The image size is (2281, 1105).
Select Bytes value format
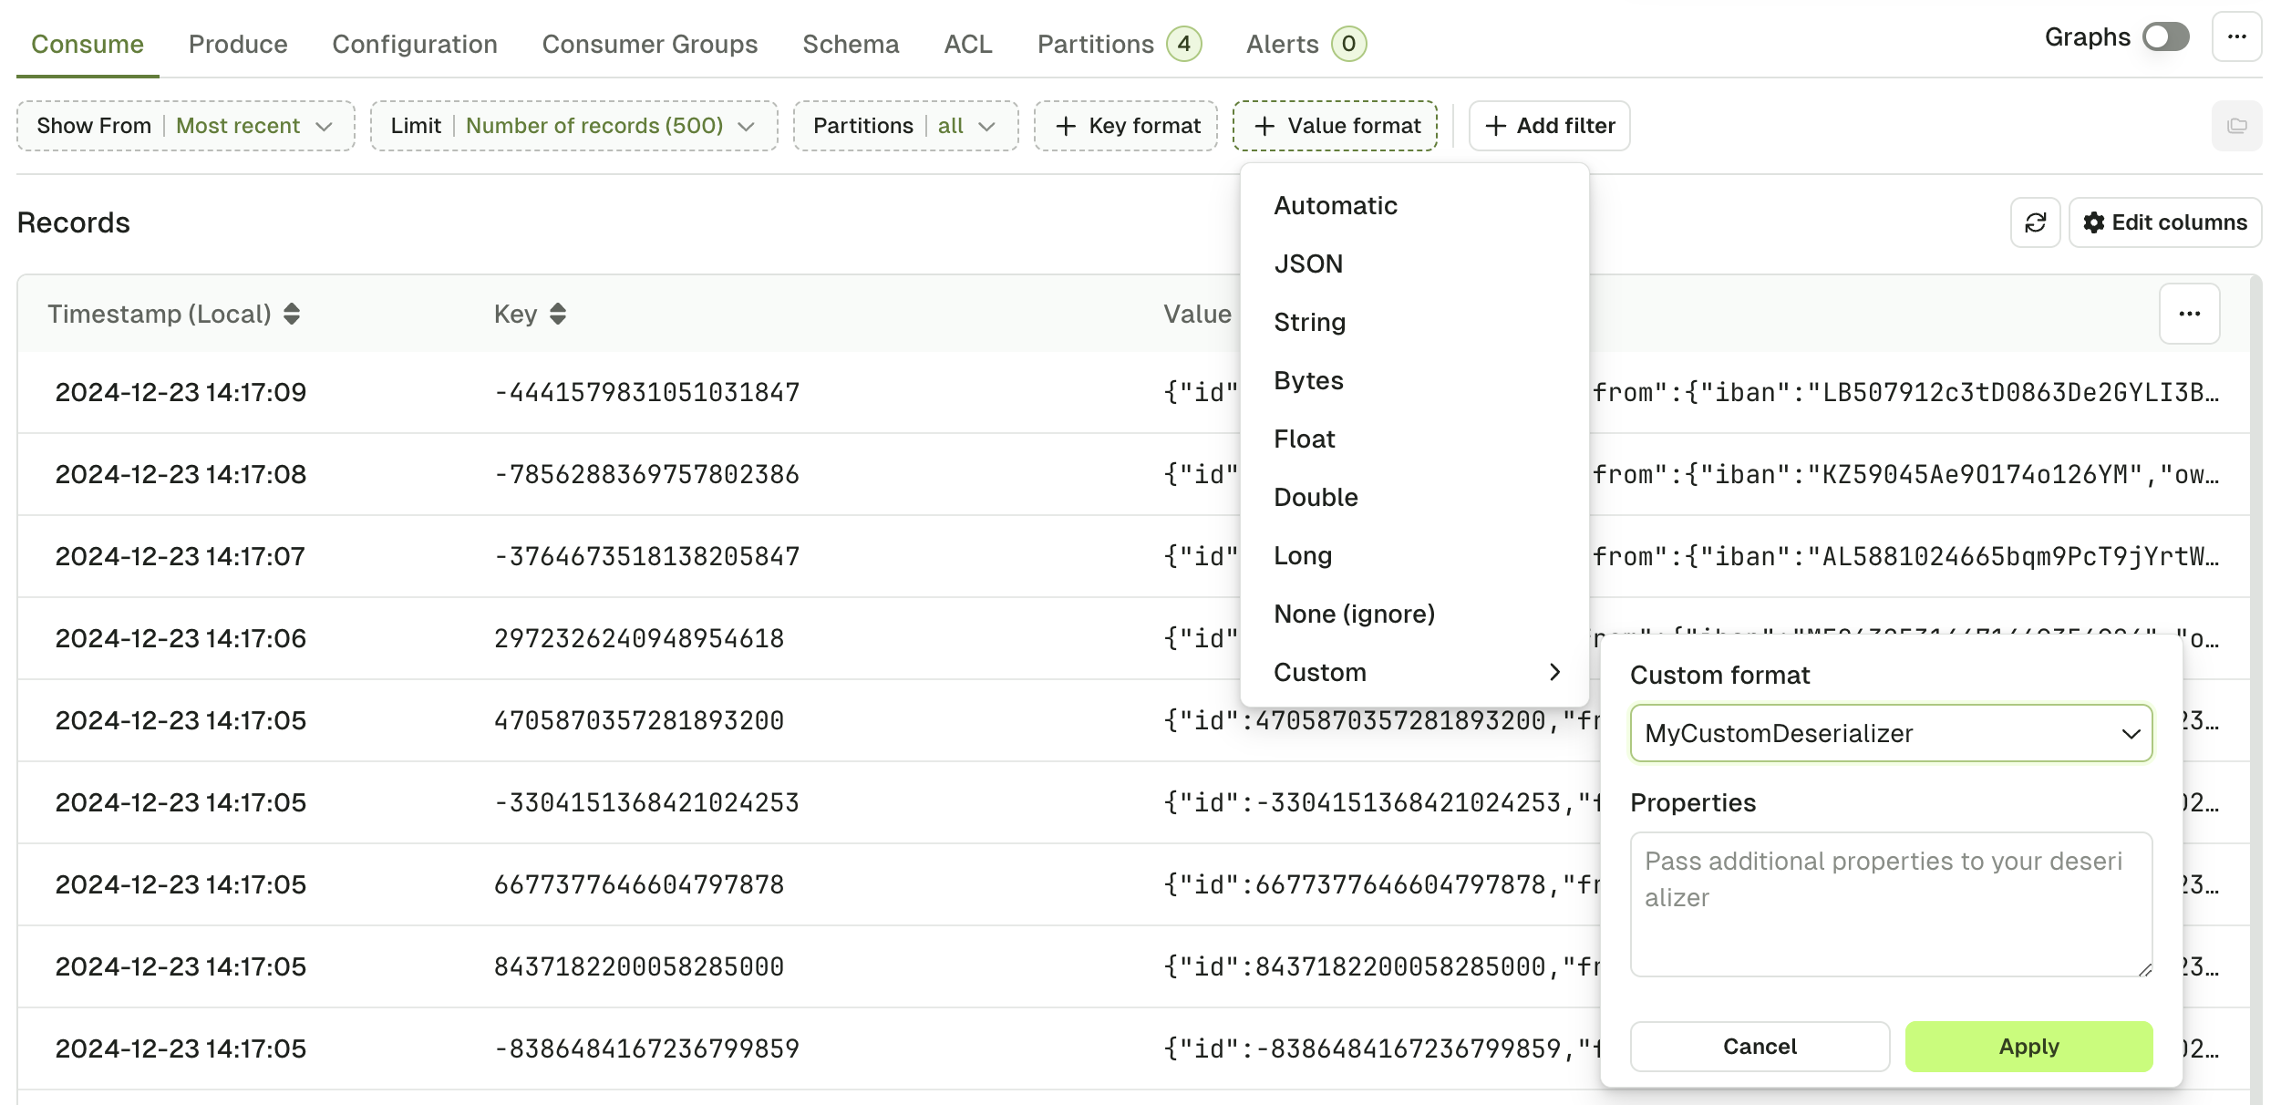[x=1415, y=381]
